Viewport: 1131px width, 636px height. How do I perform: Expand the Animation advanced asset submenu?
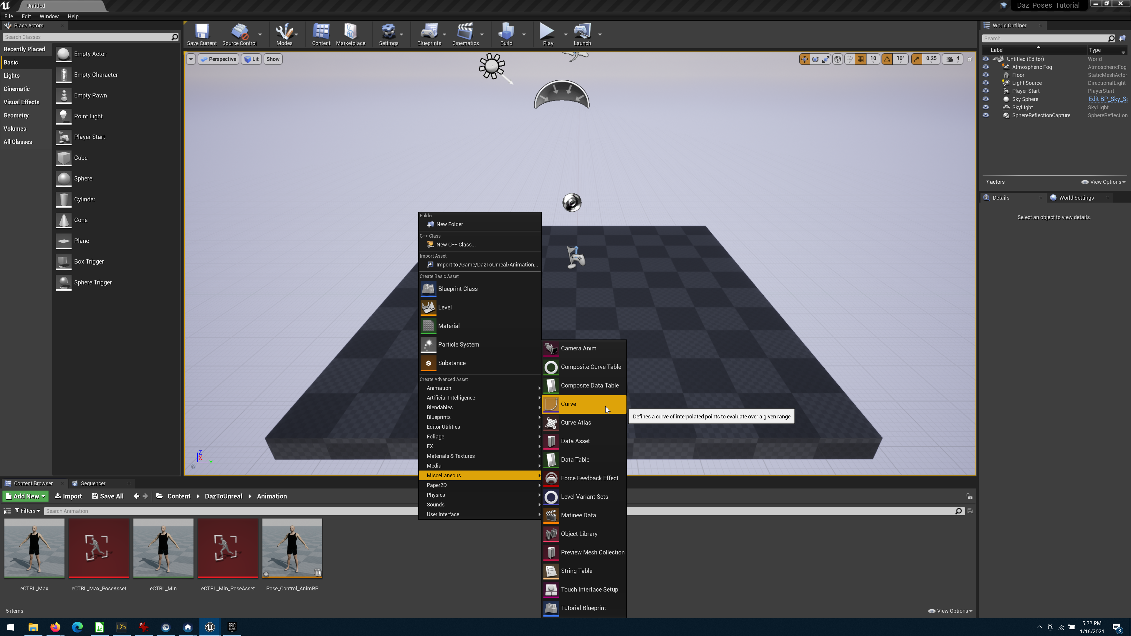(x=479, y=388)
